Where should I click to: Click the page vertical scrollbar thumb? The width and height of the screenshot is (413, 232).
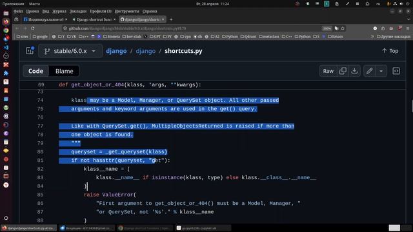coord(412,106)
